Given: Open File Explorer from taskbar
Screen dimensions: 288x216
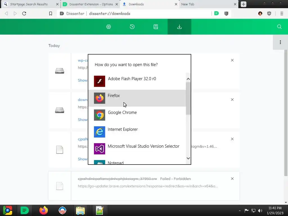Looking at the screenshot, I should pos(80,210).
